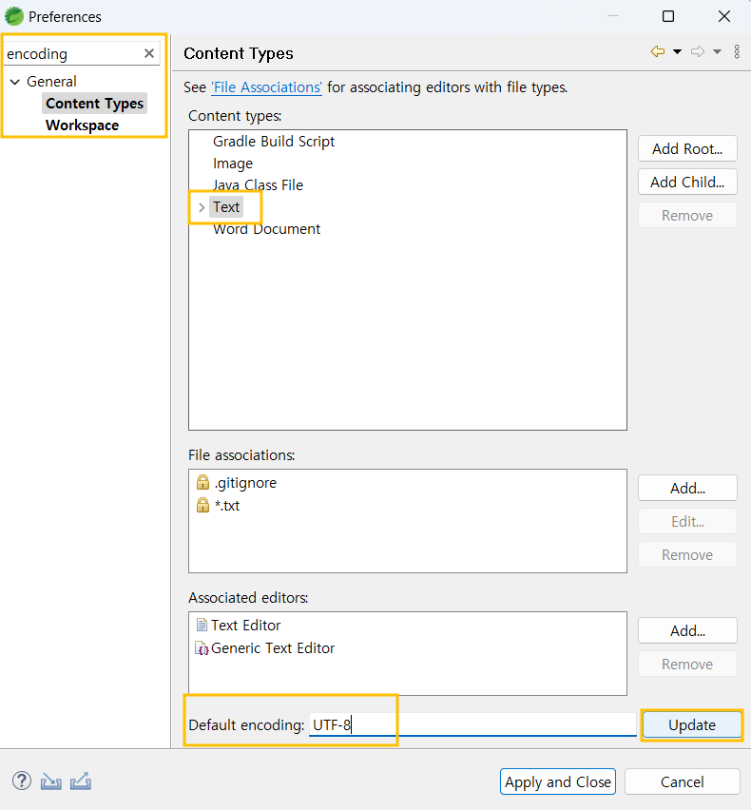Click Remove for associated editors
Viewport: 751px width, 810px height.
[x=687, y=664]
